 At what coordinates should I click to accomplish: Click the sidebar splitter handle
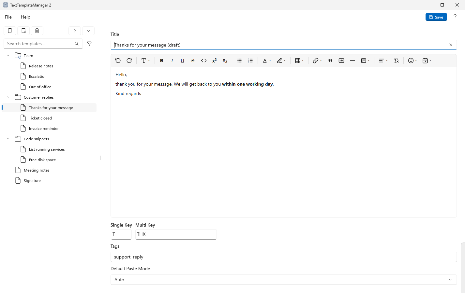100,158
